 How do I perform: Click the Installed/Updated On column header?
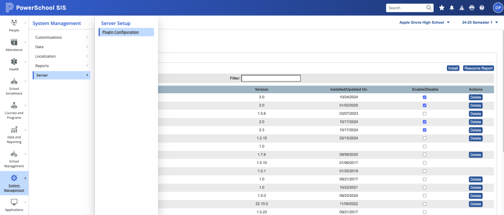(x=348, y=89)
